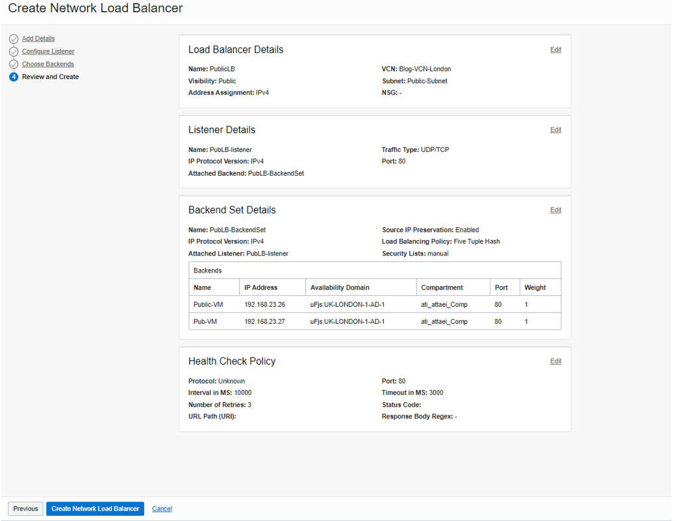Click the checkmark icon beside Configure Listener

[14, 52]
